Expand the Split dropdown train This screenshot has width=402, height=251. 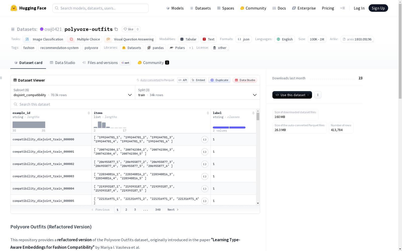coord(197,92)
